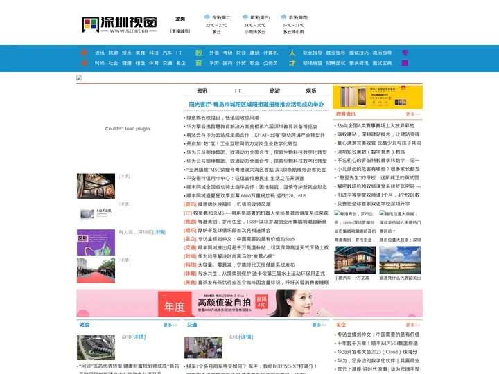Open 健康 in the blue navigation bar
Screen dimensions: 499x374
pyautogui.click(x=127, y=63)
